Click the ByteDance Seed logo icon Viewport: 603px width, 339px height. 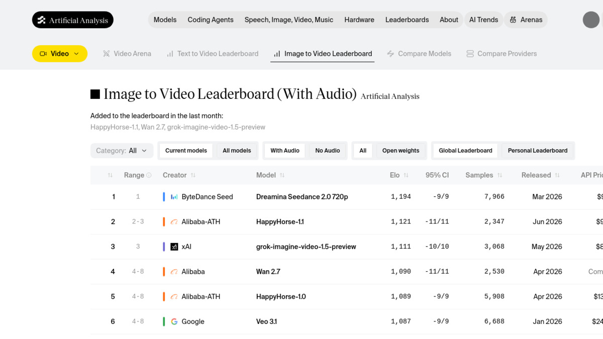[174, 197]
